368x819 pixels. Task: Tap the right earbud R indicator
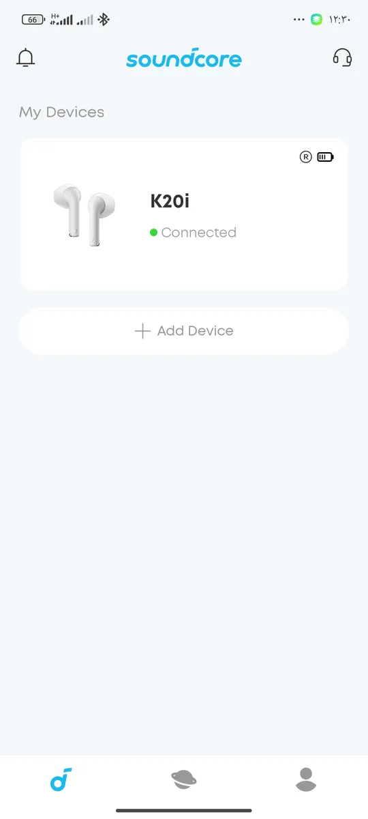click(306, 157)
